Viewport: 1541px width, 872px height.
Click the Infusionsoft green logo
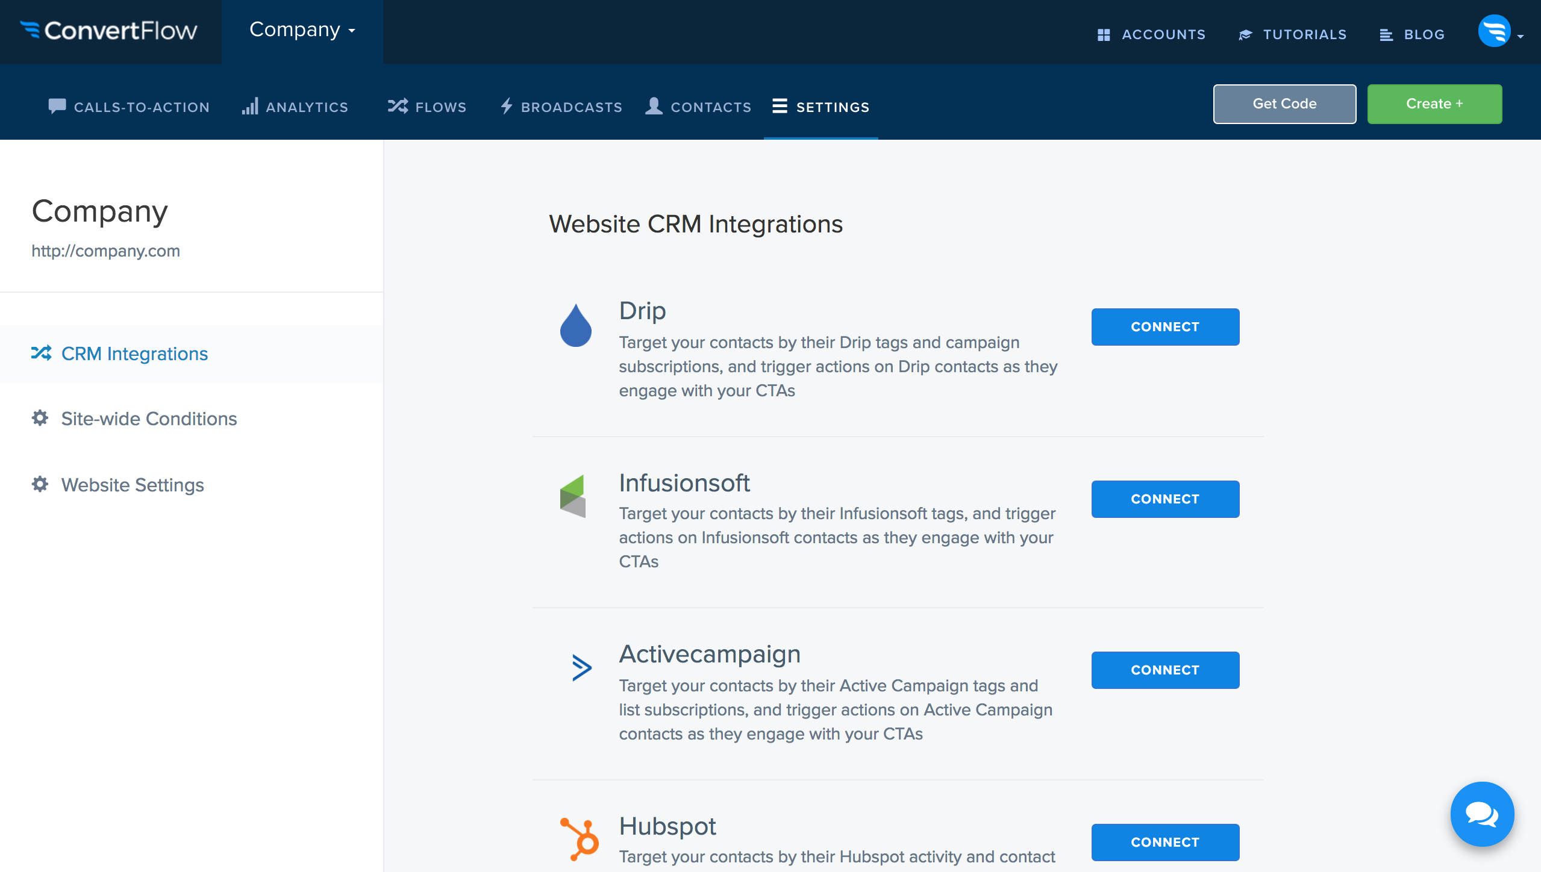tap(572, 496)
